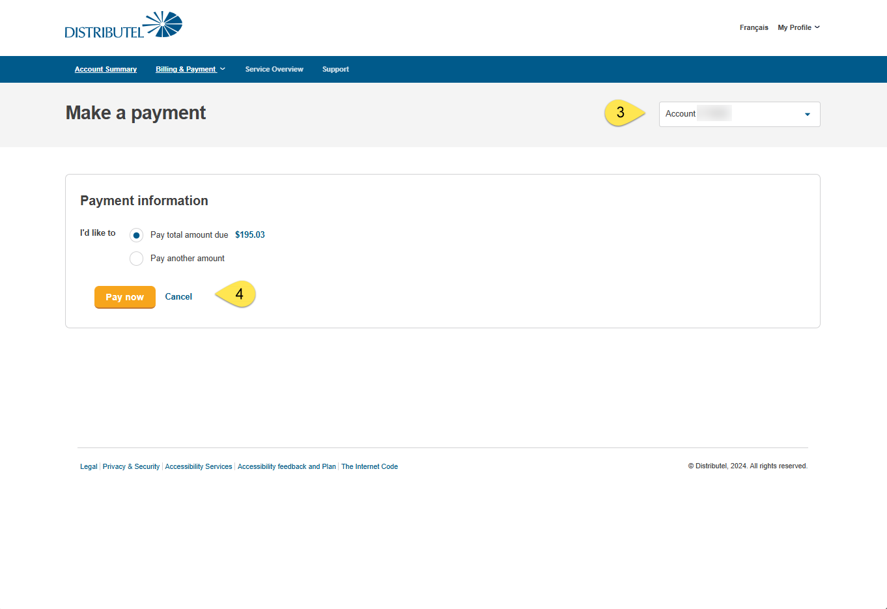Click the yellow step 4 callout marker
The width and height of the screenshot is (887, 609).
pyautogui.click(x=238, y=294)
